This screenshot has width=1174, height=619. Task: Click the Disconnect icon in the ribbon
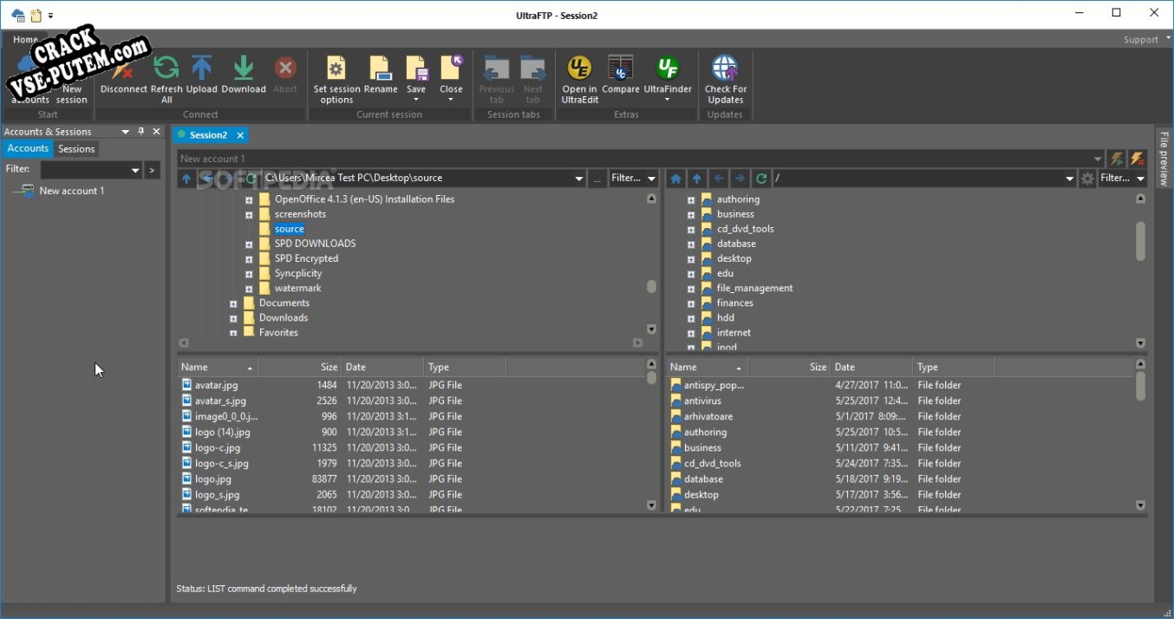[123, 69]
